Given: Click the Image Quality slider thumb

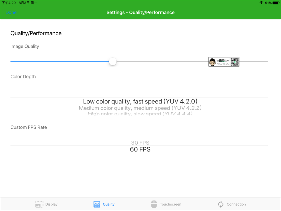Looking at the screenshot, I should tap(113, 61).
